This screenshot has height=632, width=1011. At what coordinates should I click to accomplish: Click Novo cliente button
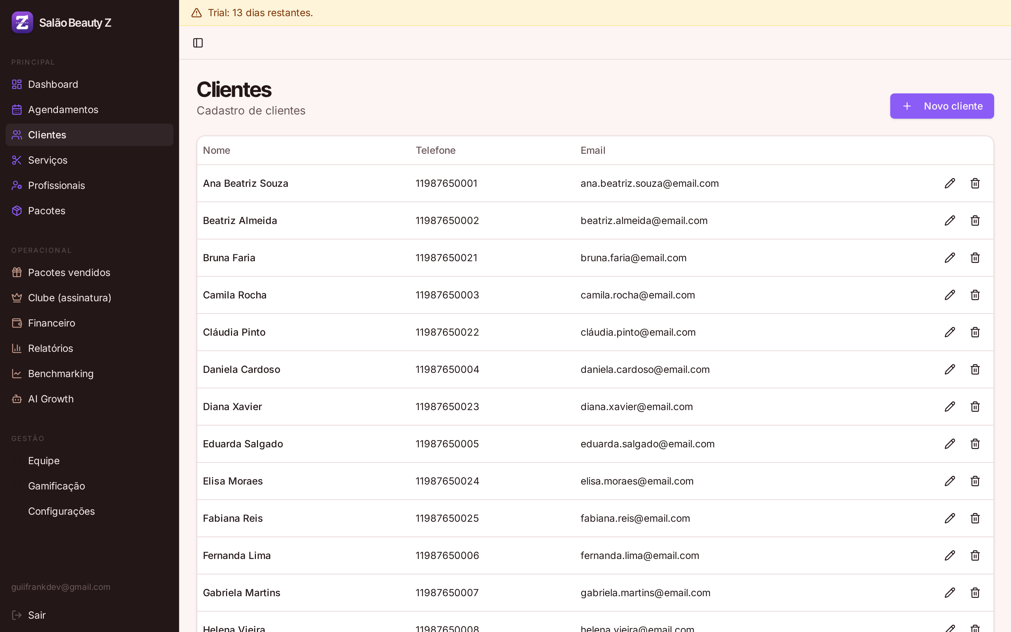coord(941,106)
